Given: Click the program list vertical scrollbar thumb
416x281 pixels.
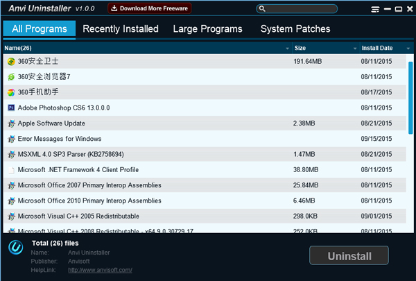Looking at the screenshot, I should point(410,98).
